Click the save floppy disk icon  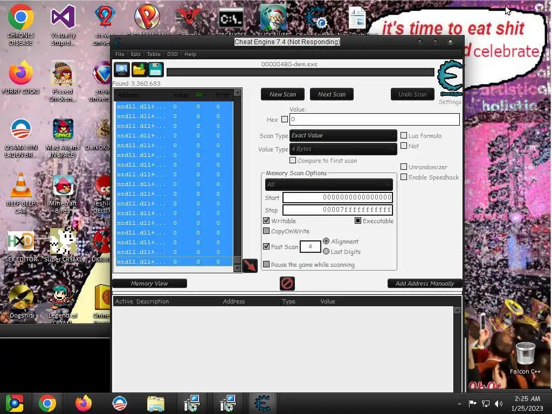click(x=156, y=70)
